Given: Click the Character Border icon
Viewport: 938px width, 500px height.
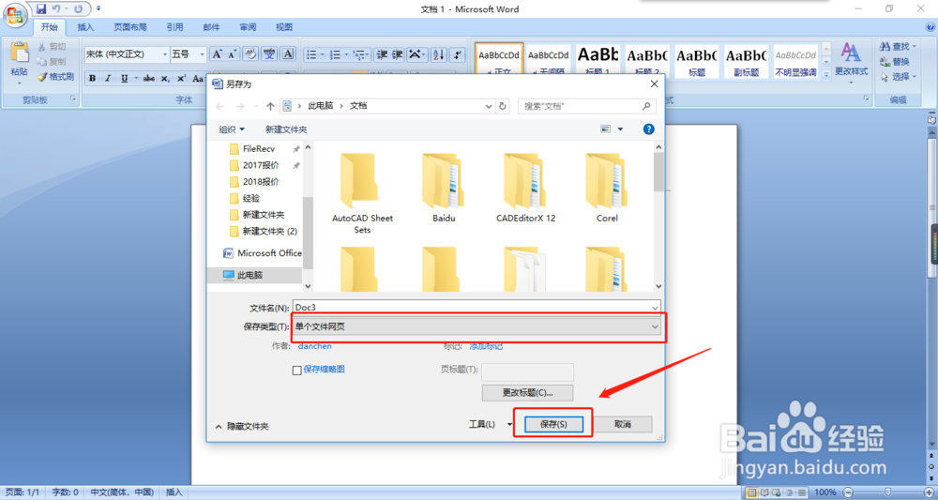Looking at the screenshot, I should click(288, 53).
